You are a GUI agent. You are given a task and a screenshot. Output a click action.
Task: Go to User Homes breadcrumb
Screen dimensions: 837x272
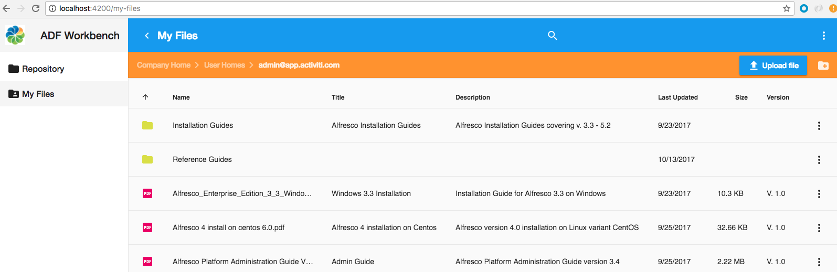(224, 65)
